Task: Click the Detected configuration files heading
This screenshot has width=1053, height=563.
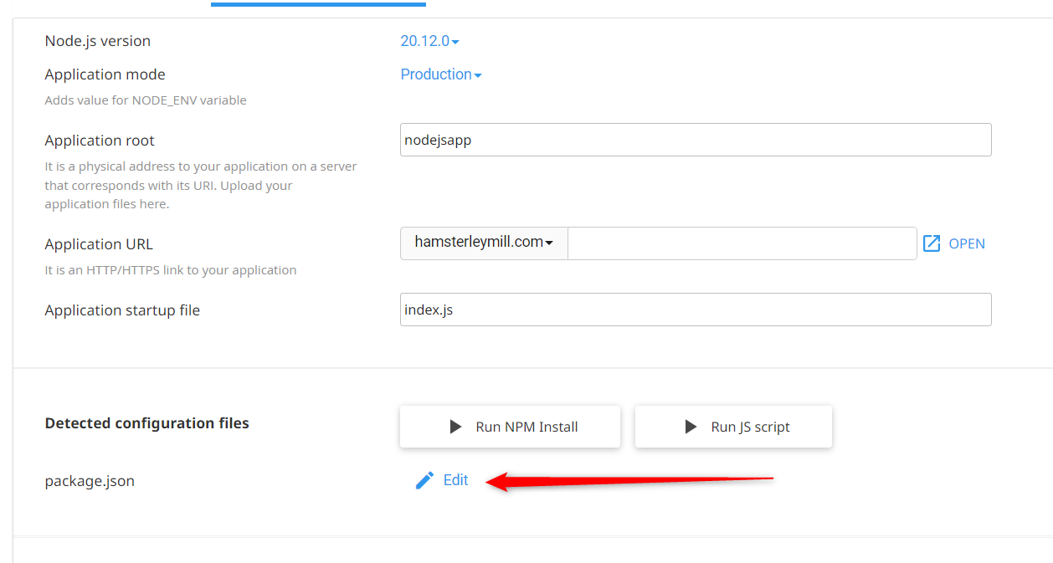Action: (x=146, y=423)
